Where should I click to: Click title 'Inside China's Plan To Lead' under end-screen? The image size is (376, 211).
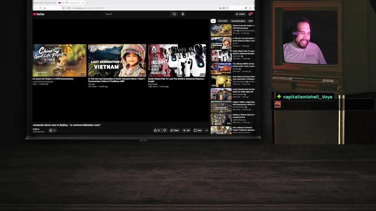click(x=176, y=80)
